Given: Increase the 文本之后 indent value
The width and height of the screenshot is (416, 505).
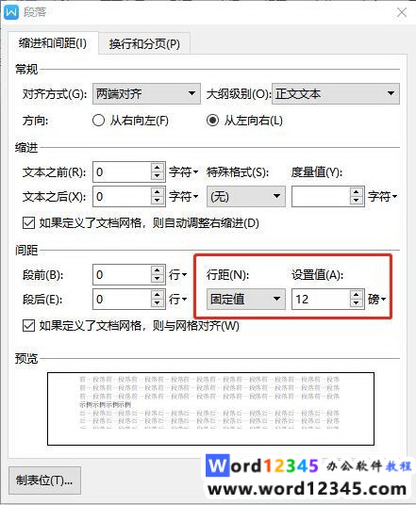Looking at the screenshot, I should [158, 192].
